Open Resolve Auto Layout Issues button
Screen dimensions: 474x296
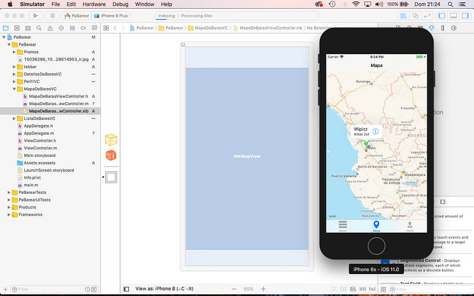[372, 289]
